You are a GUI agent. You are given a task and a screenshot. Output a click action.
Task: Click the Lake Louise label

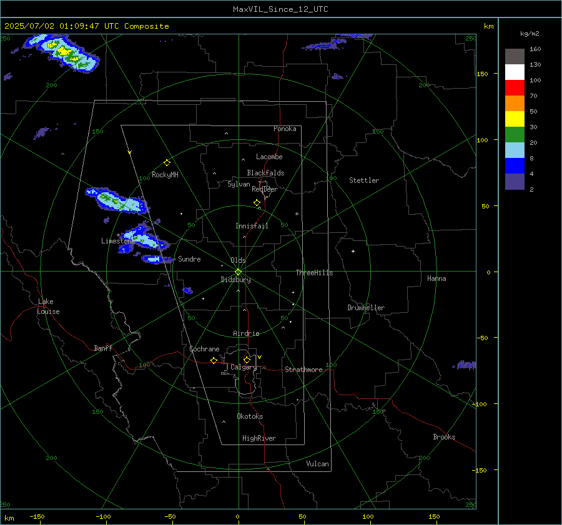(48, 307)
